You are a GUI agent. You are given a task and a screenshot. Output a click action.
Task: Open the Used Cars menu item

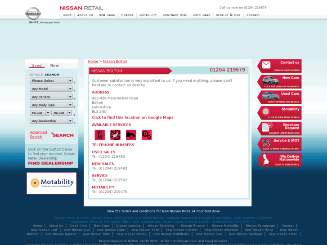click(202, 15)
